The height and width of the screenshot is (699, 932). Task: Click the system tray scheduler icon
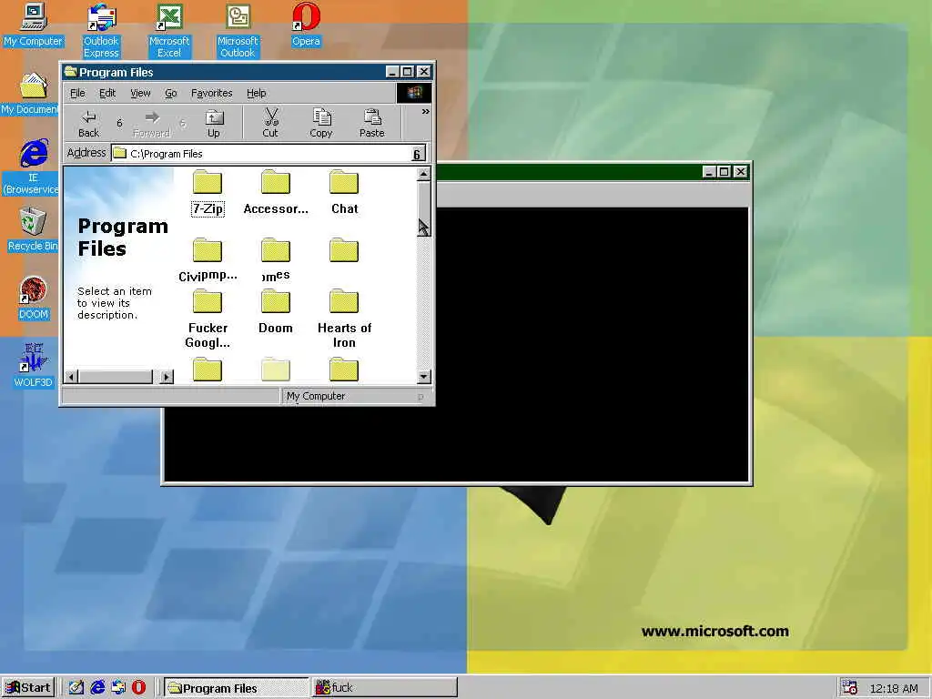(851, 688)
